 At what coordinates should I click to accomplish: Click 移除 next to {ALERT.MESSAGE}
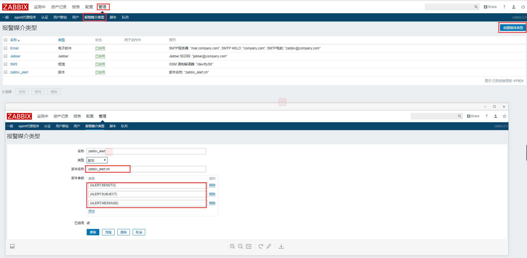pos(212,203)
